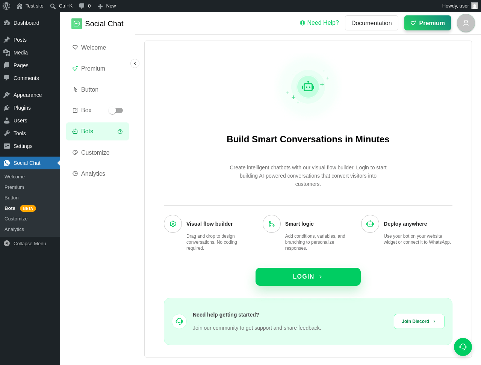Open the Posts menu item
Screen dimensions: 481x365
tap(30, 40)
